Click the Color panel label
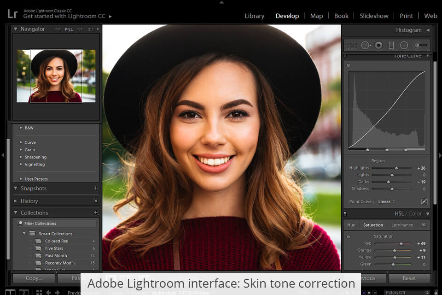This screenshot has height=295, width=442. (x=415, y=214)
